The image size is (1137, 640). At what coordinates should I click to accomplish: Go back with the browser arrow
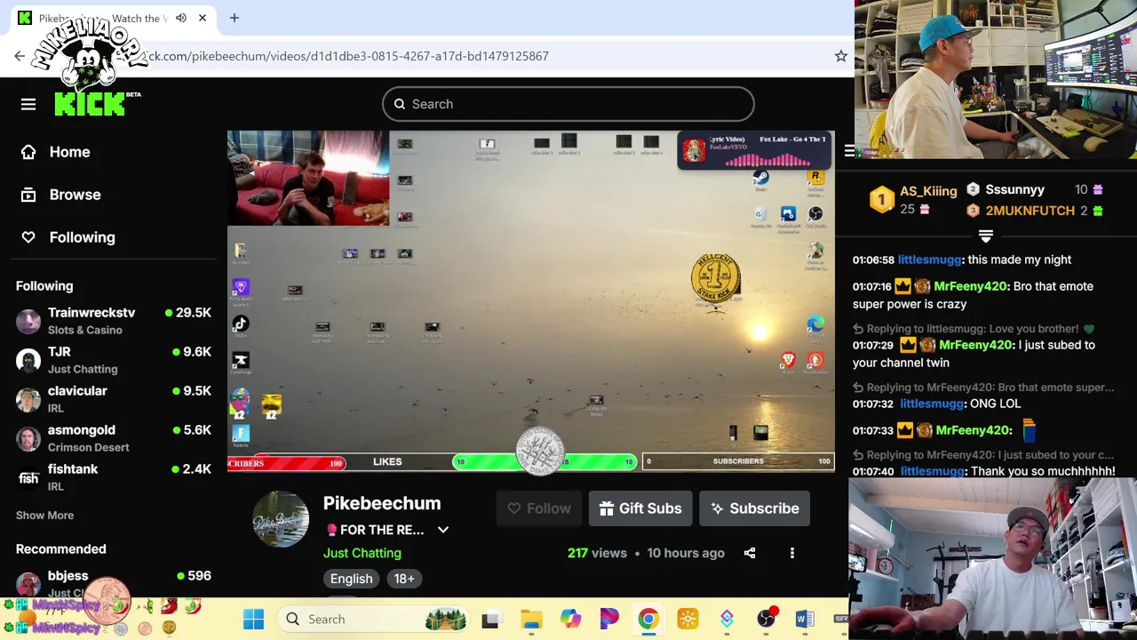(20, 56)
